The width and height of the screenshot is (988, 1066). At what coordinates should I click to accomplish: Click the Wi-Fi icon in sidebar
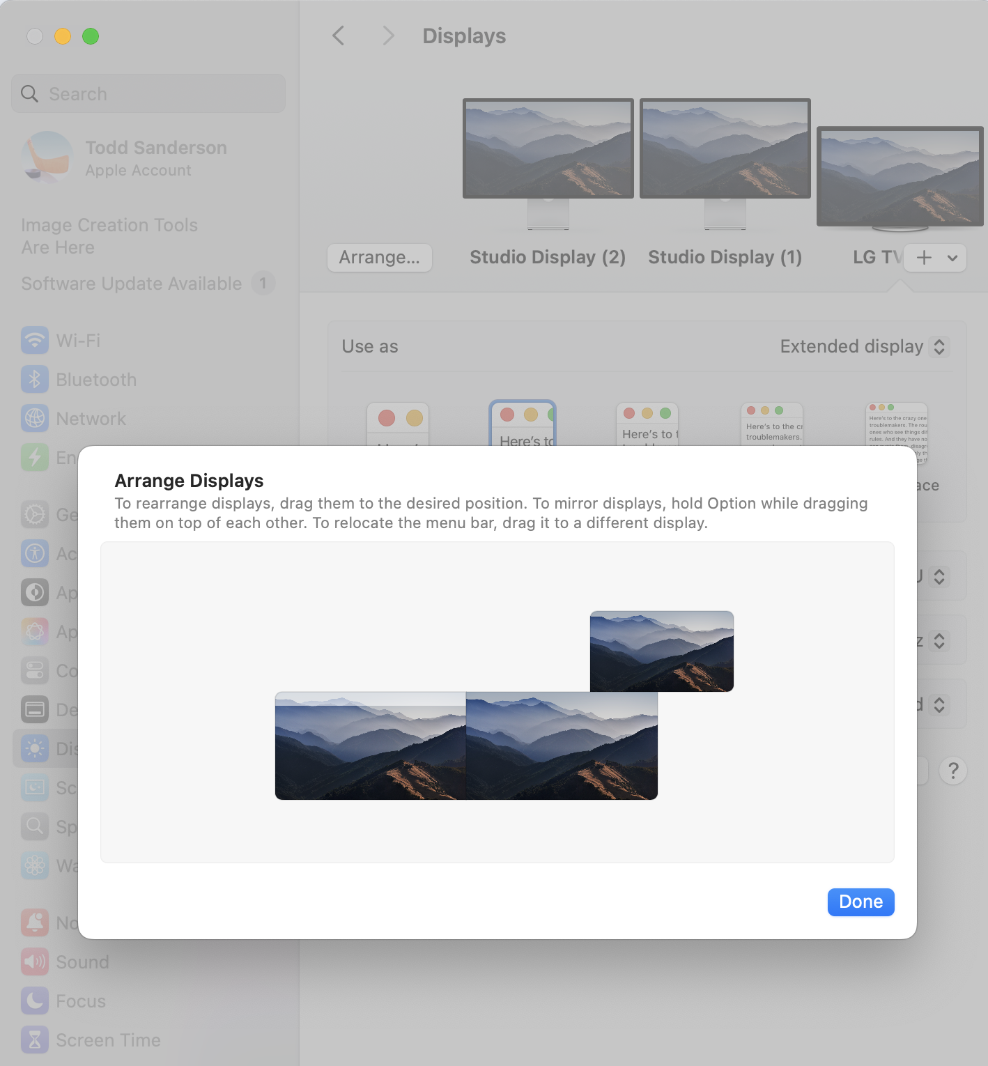click(35, 341)
